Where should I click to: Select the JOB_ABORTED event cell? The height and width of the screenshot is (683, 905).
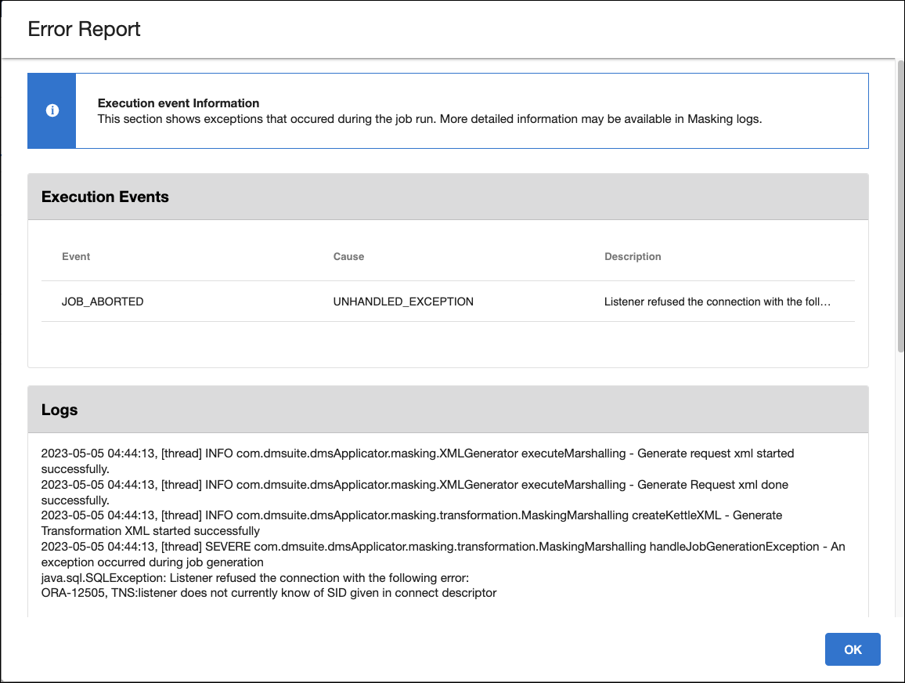coord(103,302)
